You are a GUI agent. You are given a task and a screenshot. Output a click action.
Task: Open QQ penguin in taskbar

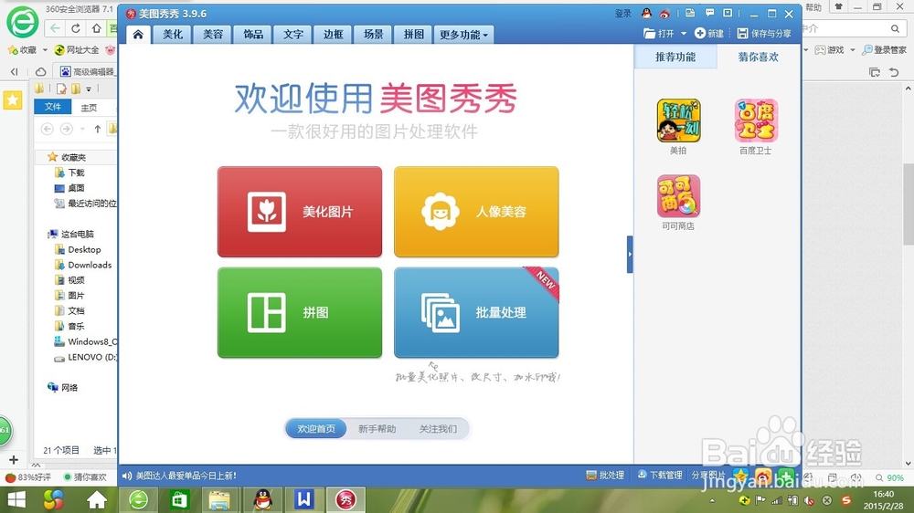(263, 499)
